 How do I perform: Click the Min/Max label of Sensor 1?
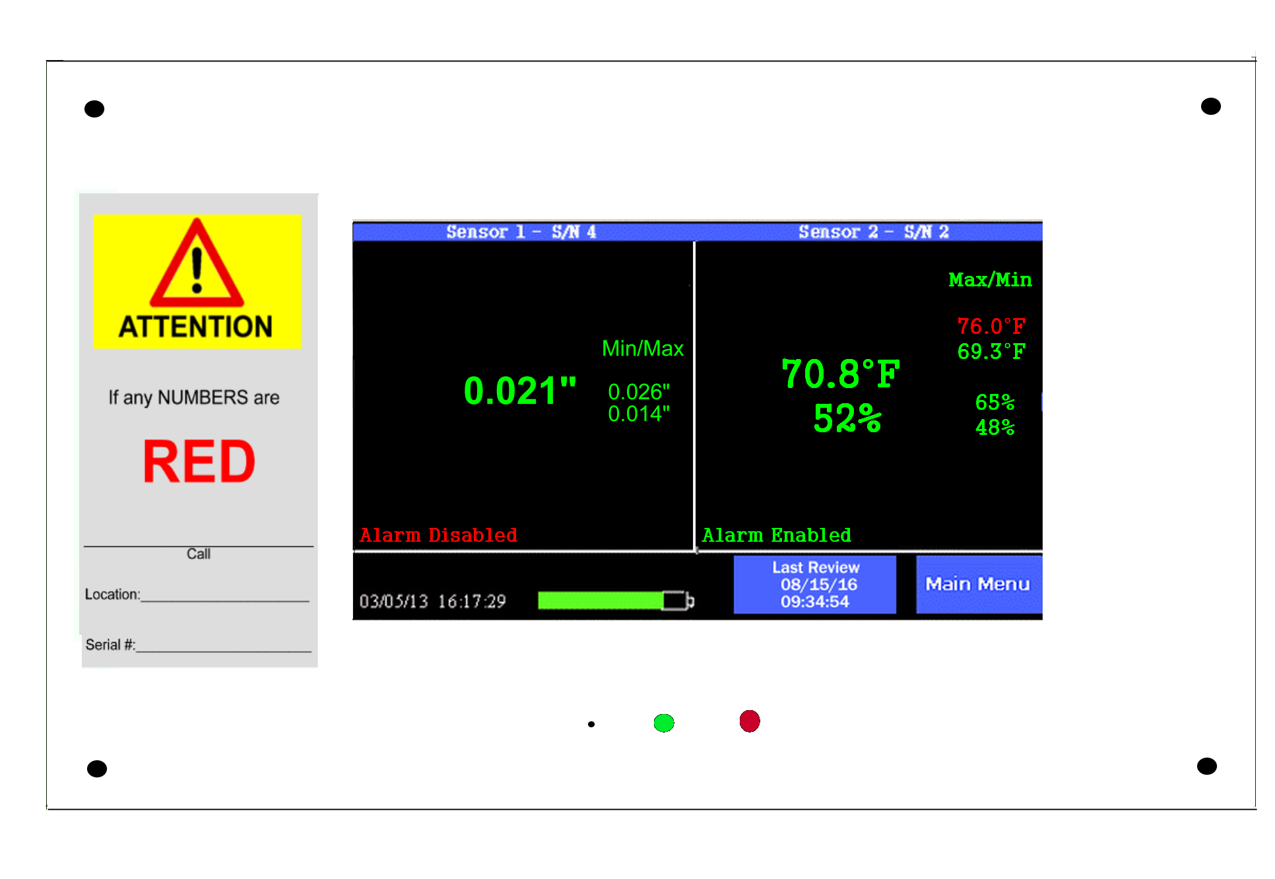point(643,348)
